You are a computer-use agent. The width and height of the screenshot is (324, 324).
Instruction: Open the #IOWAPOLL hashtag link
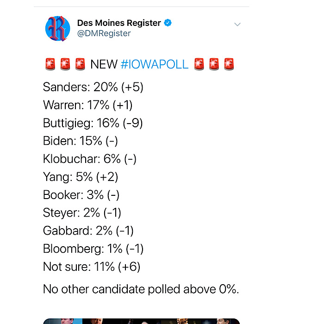(154, 64)
